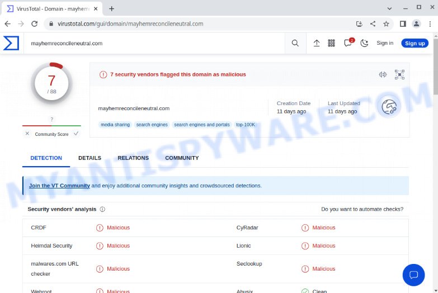Click the address bar URL
Viewport: 438px width, 293px height.
pyautogui.click(x=130, y=23)
